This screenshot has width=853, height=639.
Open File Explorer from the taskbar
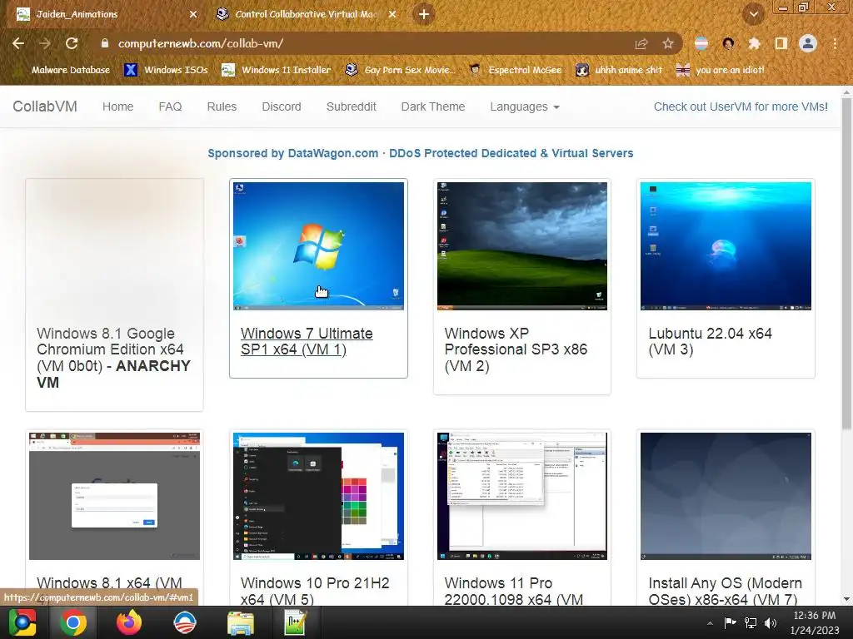(240, 622)
